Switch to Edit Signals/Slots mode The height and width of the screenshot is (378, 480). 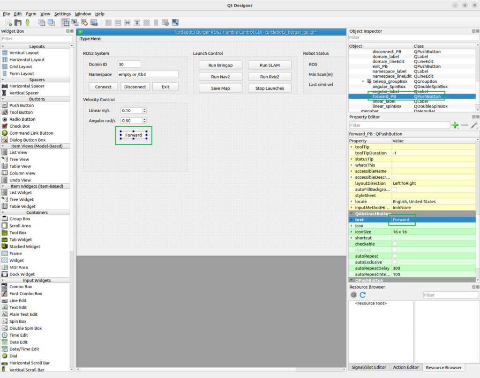[75, 22]
